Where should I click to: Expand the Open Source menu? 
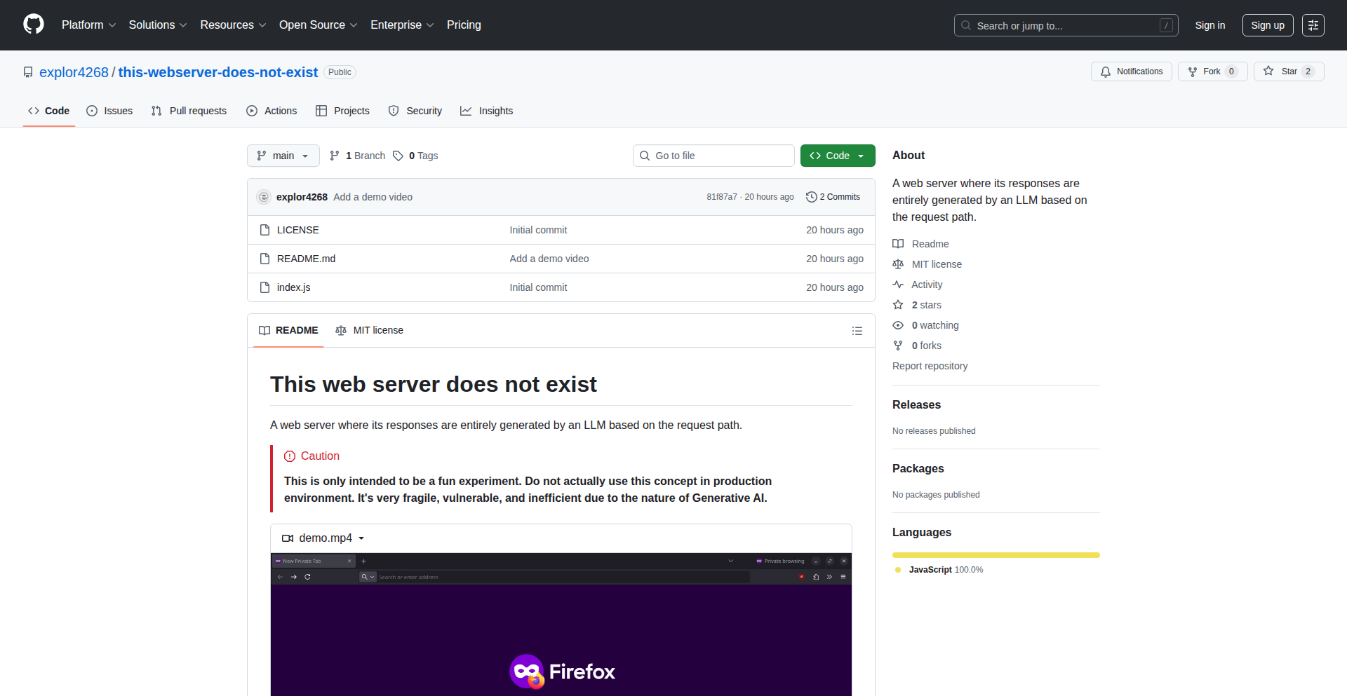[318, 25]
